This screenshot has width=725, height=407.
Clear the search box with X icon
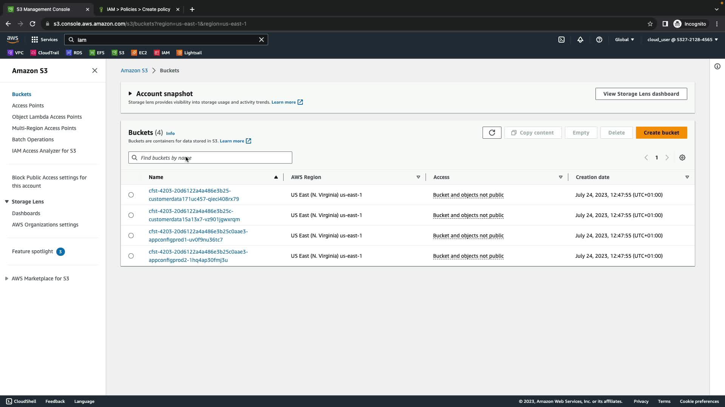pyautogui.click(x=261, y=40)
